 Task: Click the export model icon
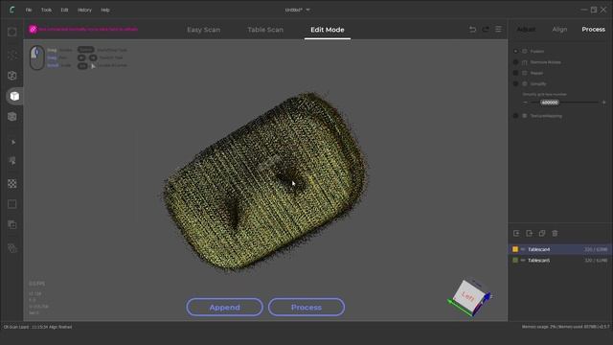coord(529,233)
